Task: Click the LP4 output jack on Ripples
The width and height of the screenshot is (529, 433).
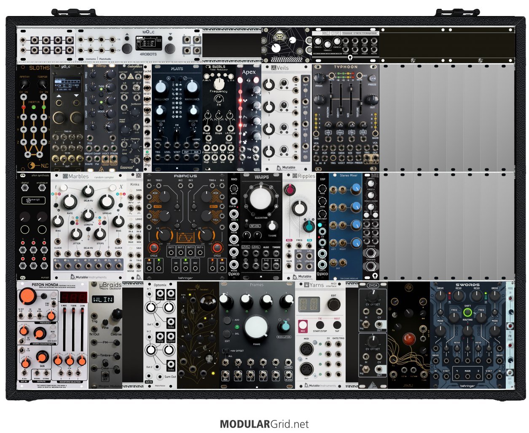Action: (x=299, y=267)
